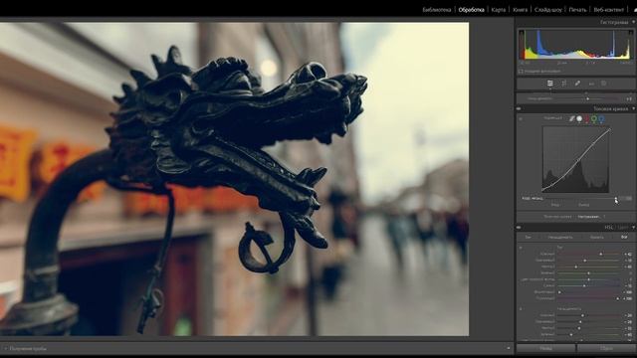Select the green channel curve
This screenshot has width=637, height=358.
point(594,118)
